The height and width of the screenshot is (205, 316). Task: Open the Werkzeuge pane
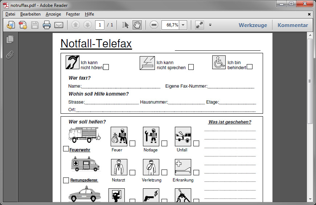tap(253, 25)
